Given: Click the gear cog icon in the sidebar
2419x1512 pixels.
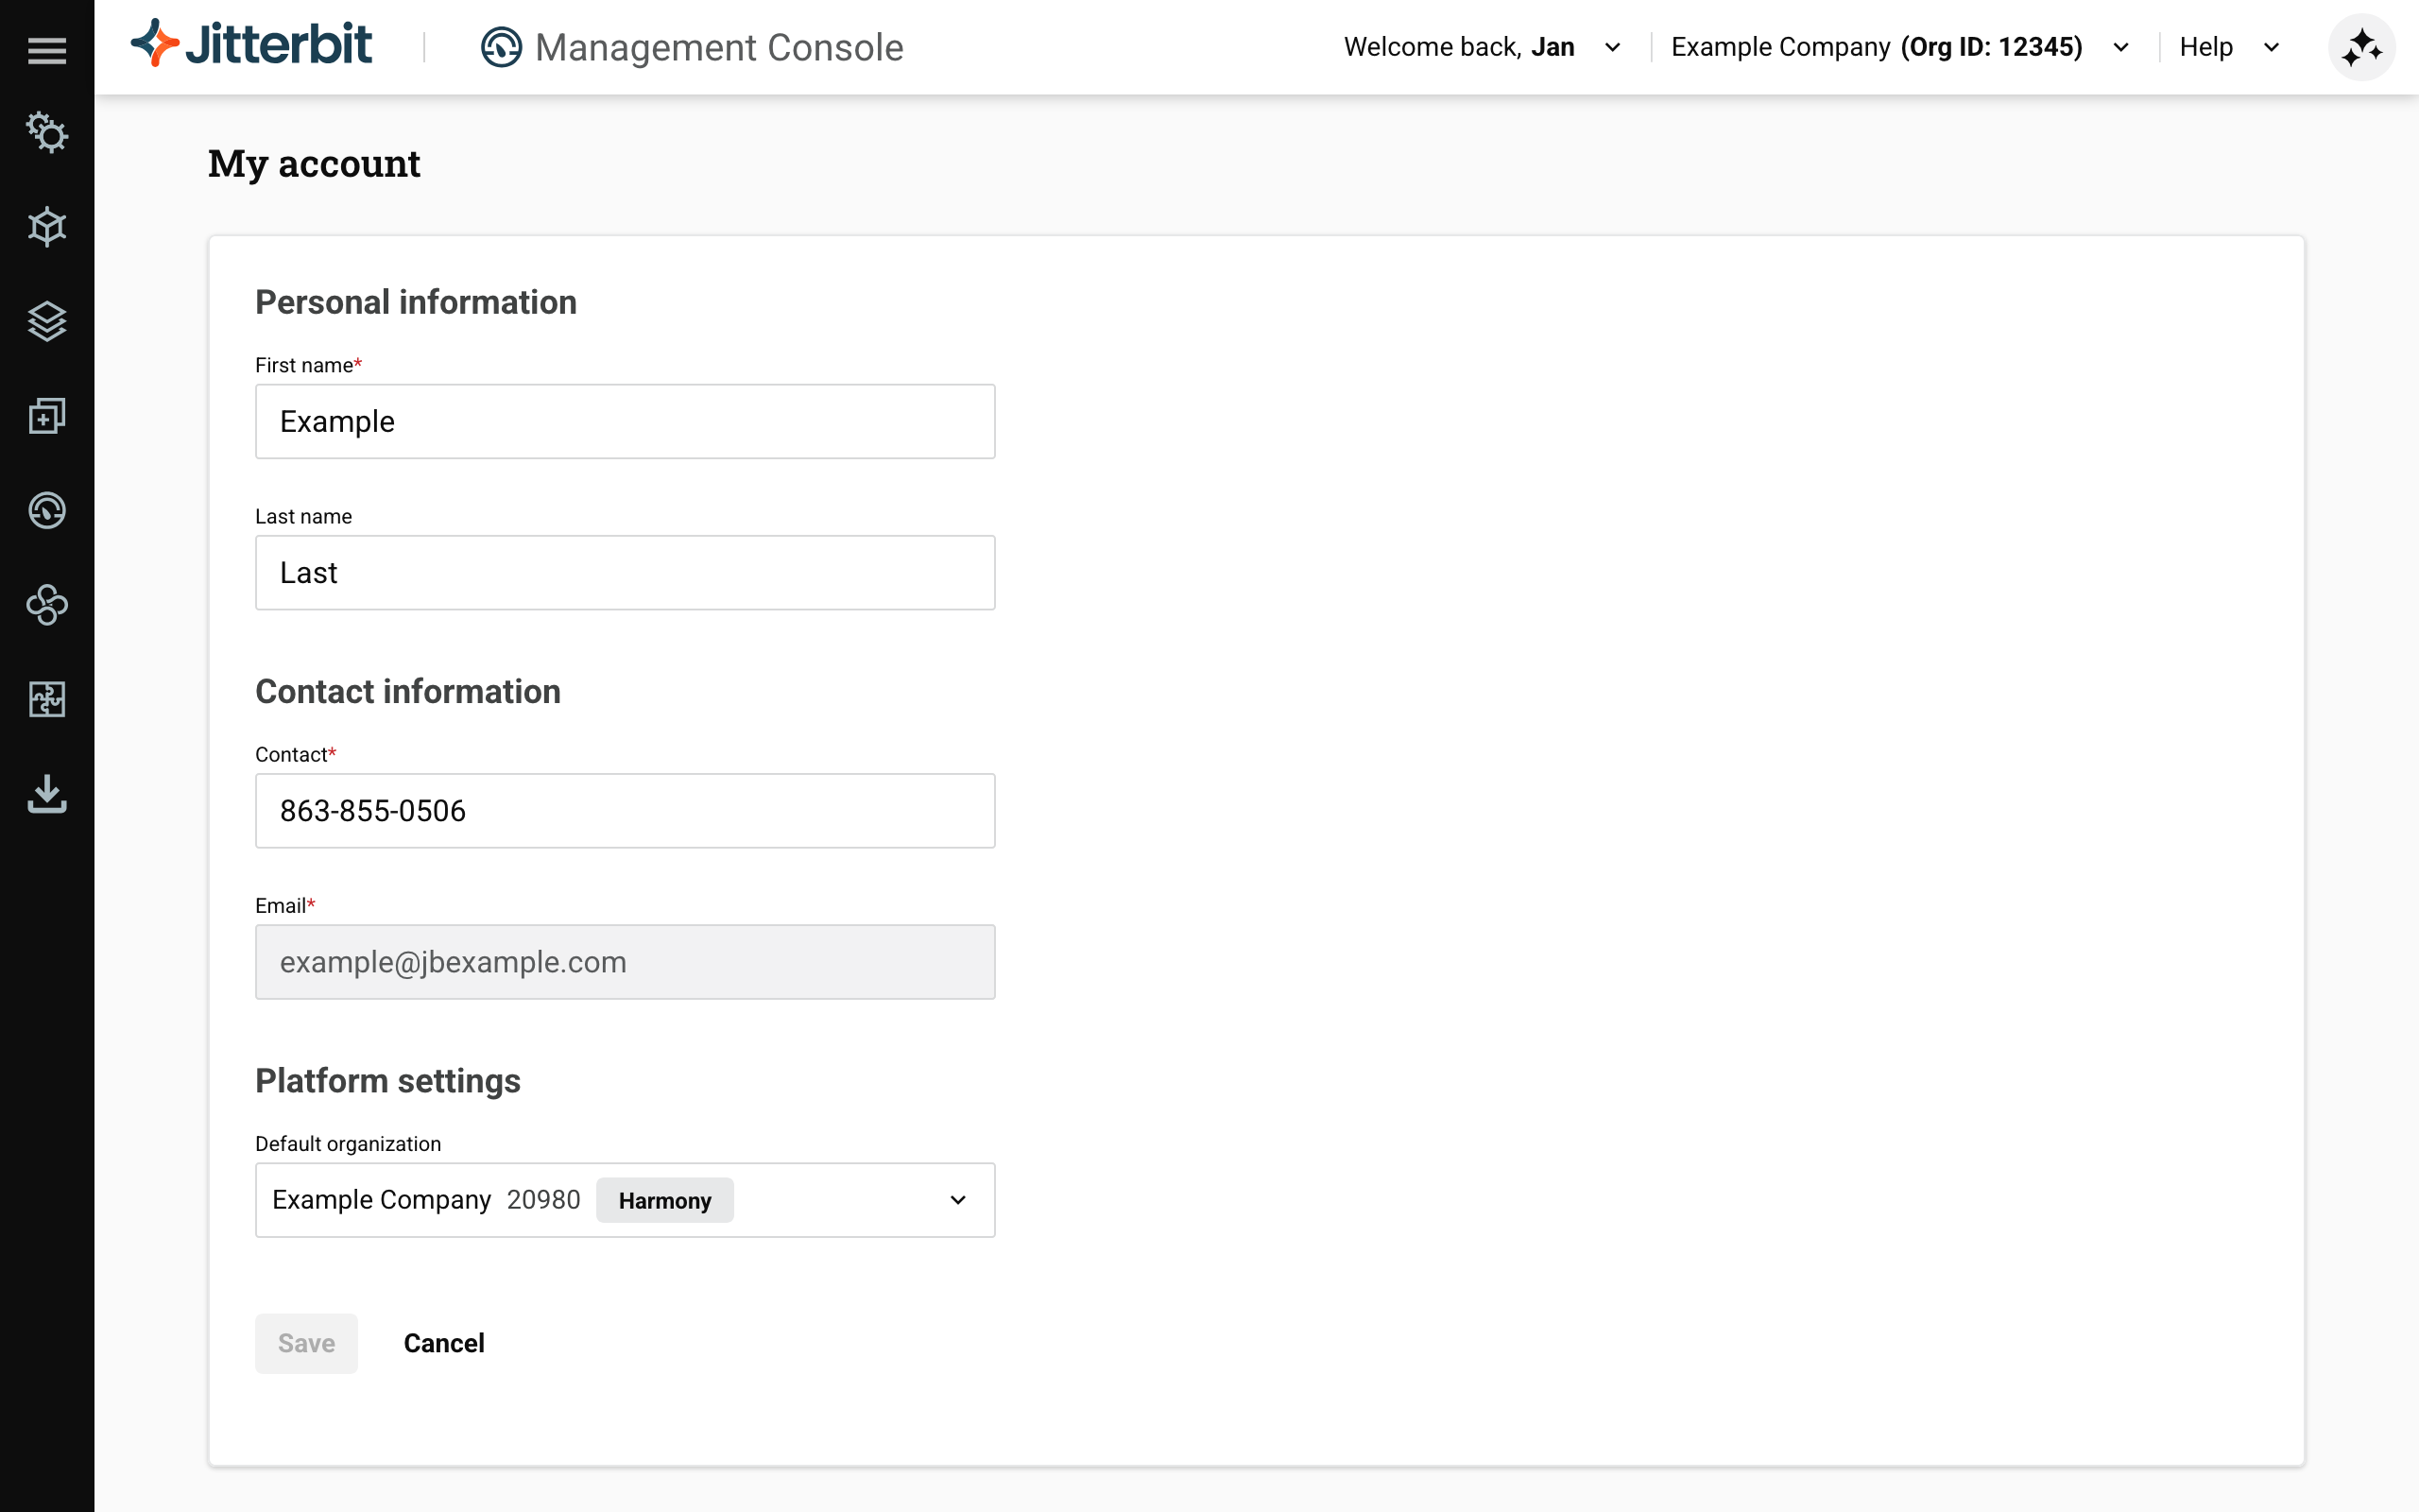Looking at the screenshot, I should [47, 132].
